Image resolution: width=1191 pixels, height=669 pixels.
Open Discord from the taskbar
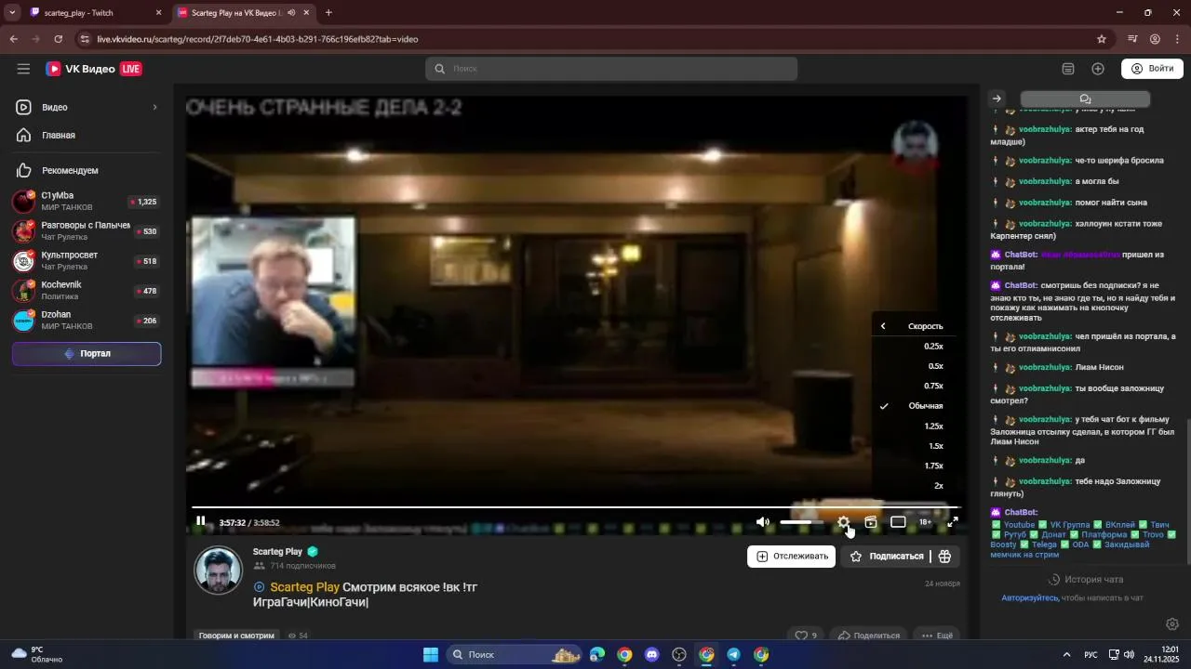[x=652, y=655]
